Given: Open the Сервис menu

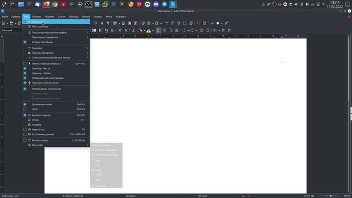Looking at the screenshot, I should [98, 16].
